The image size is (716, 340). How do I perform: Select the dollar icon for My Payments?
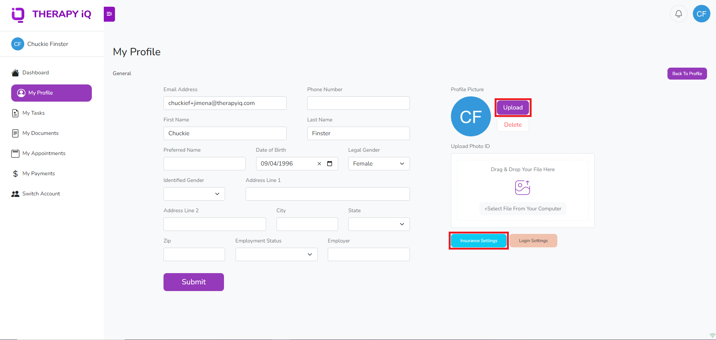tap(15, 173)
